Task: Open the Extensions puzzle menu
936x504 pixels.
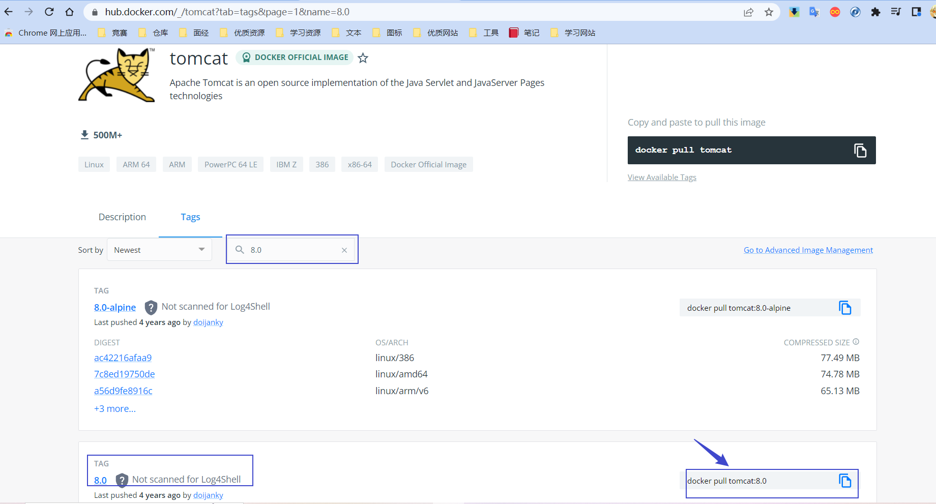Action: click(x=875, y=12)
